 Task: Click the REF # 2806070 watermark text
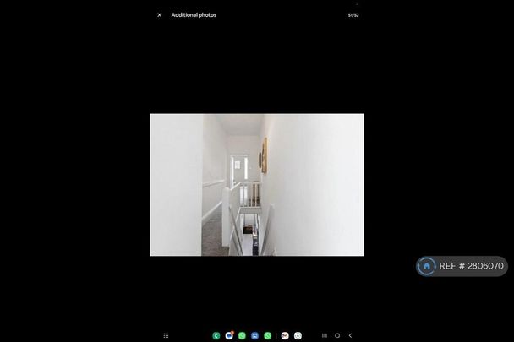472,266
